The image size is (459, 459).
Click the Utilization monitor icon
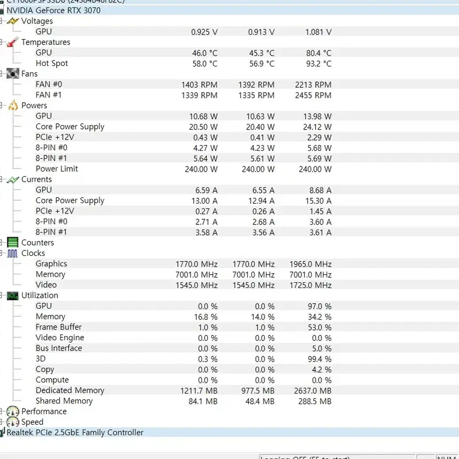click(13, 295)
